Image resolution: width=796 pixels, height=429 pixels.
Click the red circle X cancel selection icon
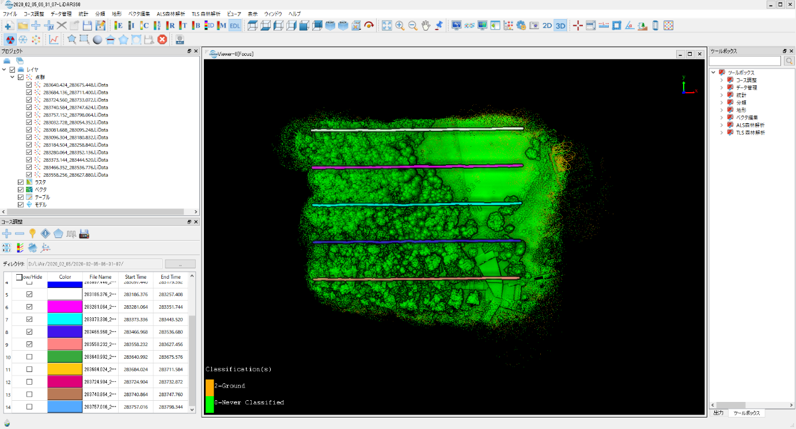point(162,39)
